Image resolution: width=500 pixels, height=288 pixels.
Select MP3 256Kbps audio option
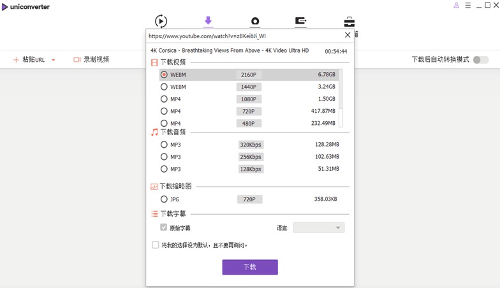click(164, 157)
